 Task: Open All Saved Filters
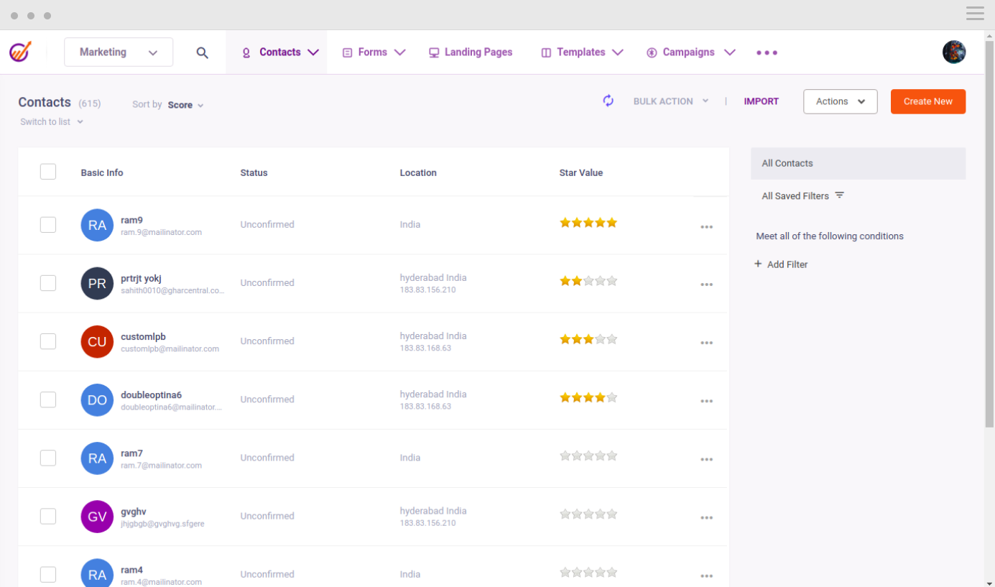802,195
